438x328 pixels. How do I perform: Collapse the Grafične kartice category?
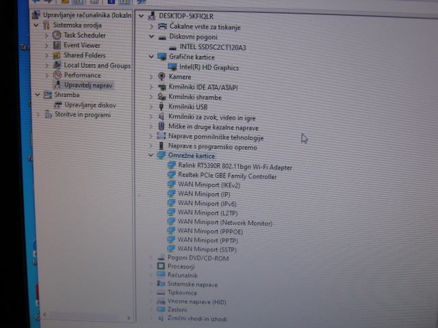tap(151, 57)
